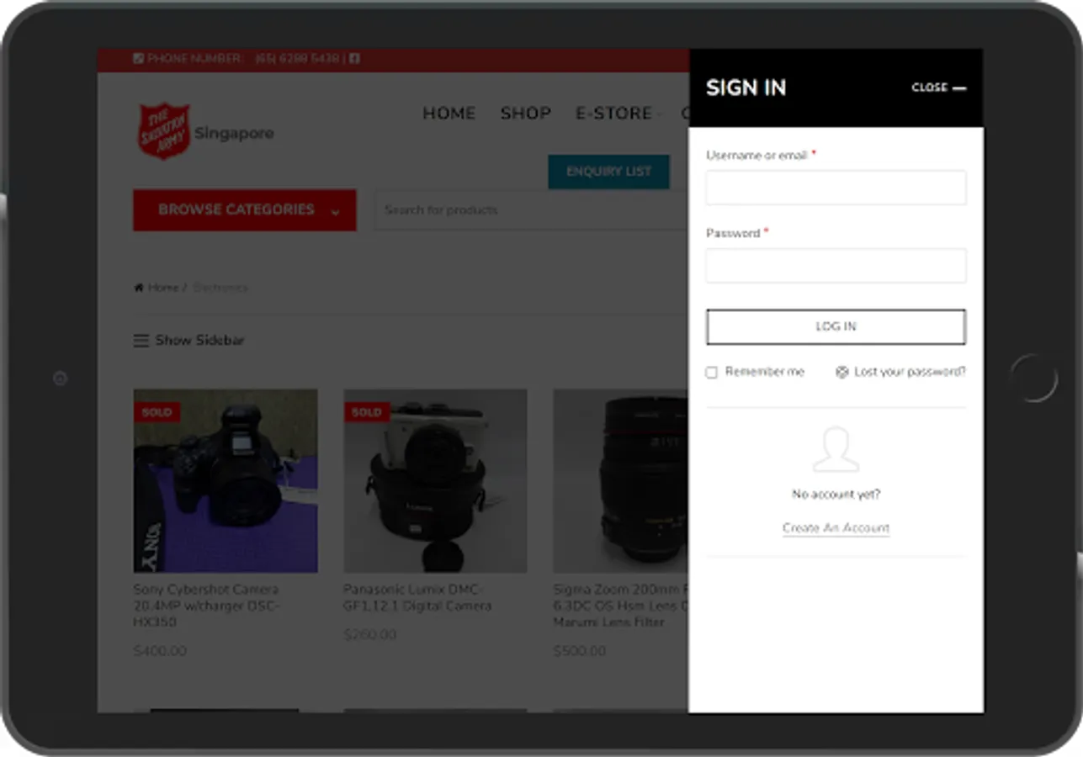Click the Salvation Army shield logo
Viewport: 1083px width, 757px height.
(x=163, y=131)
